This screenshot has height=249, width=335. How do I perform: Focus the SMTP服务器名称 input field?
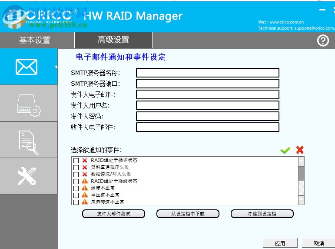[x=207, y=73]
